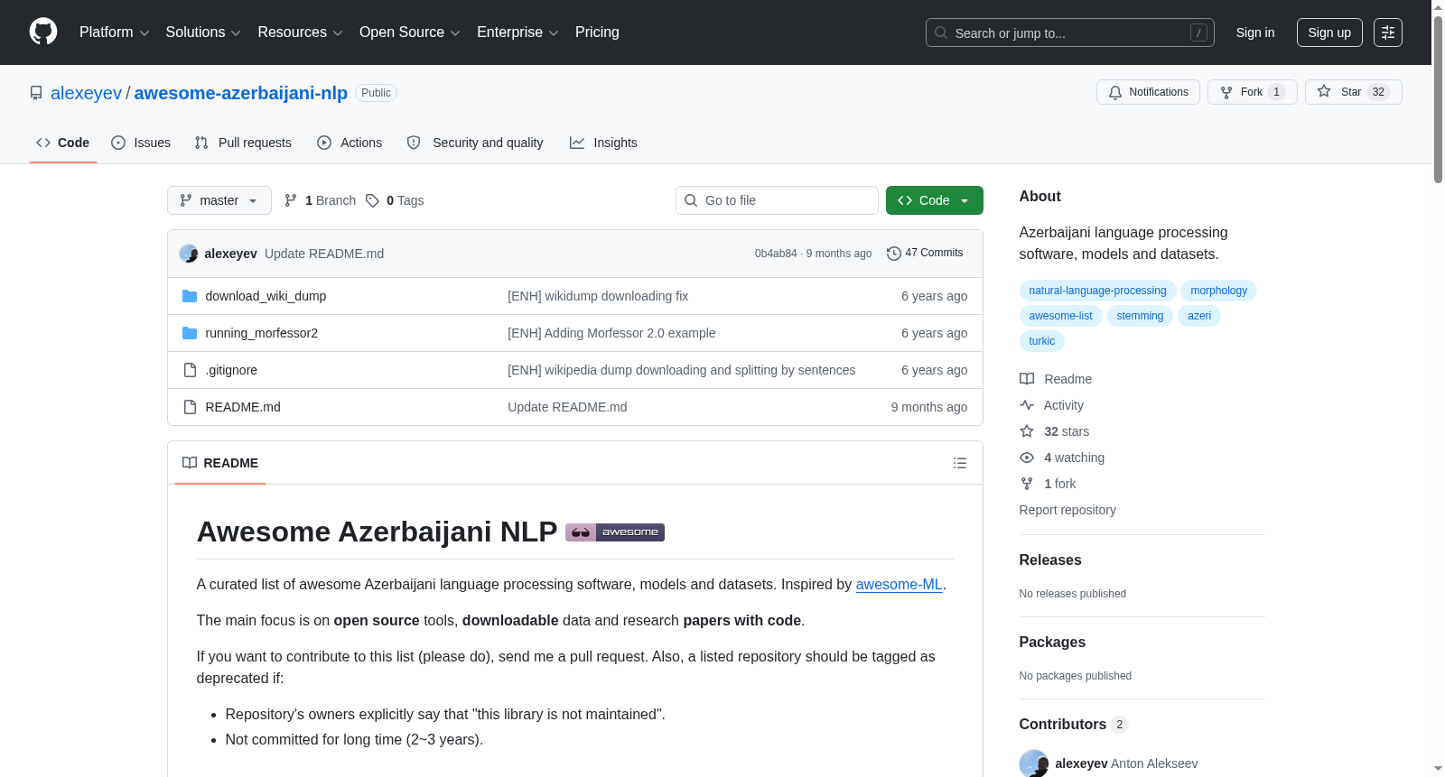The image size is (1445, 777).
Task: Click the stemming topic tag
Action: (x=1140, y=316)
